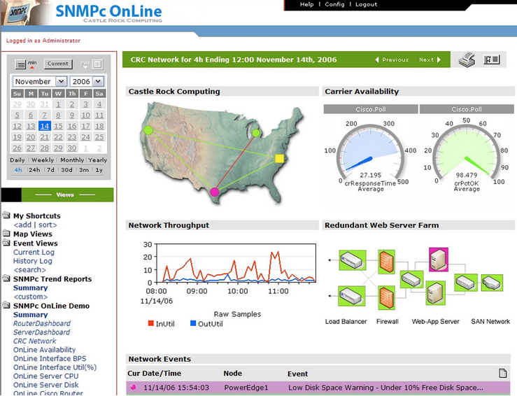Open the History Log link
Viewport: 517px width, 396px height.
point(33,261)
